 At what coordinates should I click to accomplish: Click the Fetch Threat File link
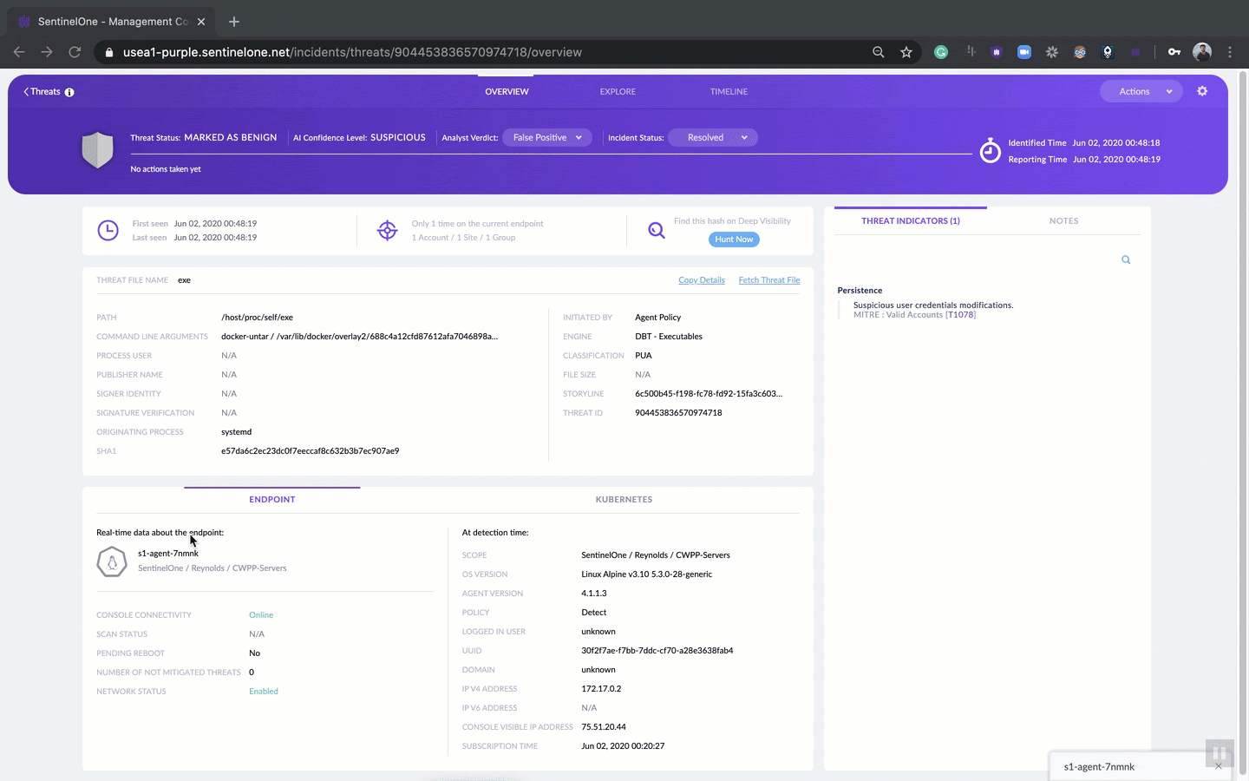coord(768,280)
